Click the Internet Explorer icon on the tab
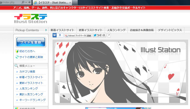190x109 pixels. click(x=35, y=3)
